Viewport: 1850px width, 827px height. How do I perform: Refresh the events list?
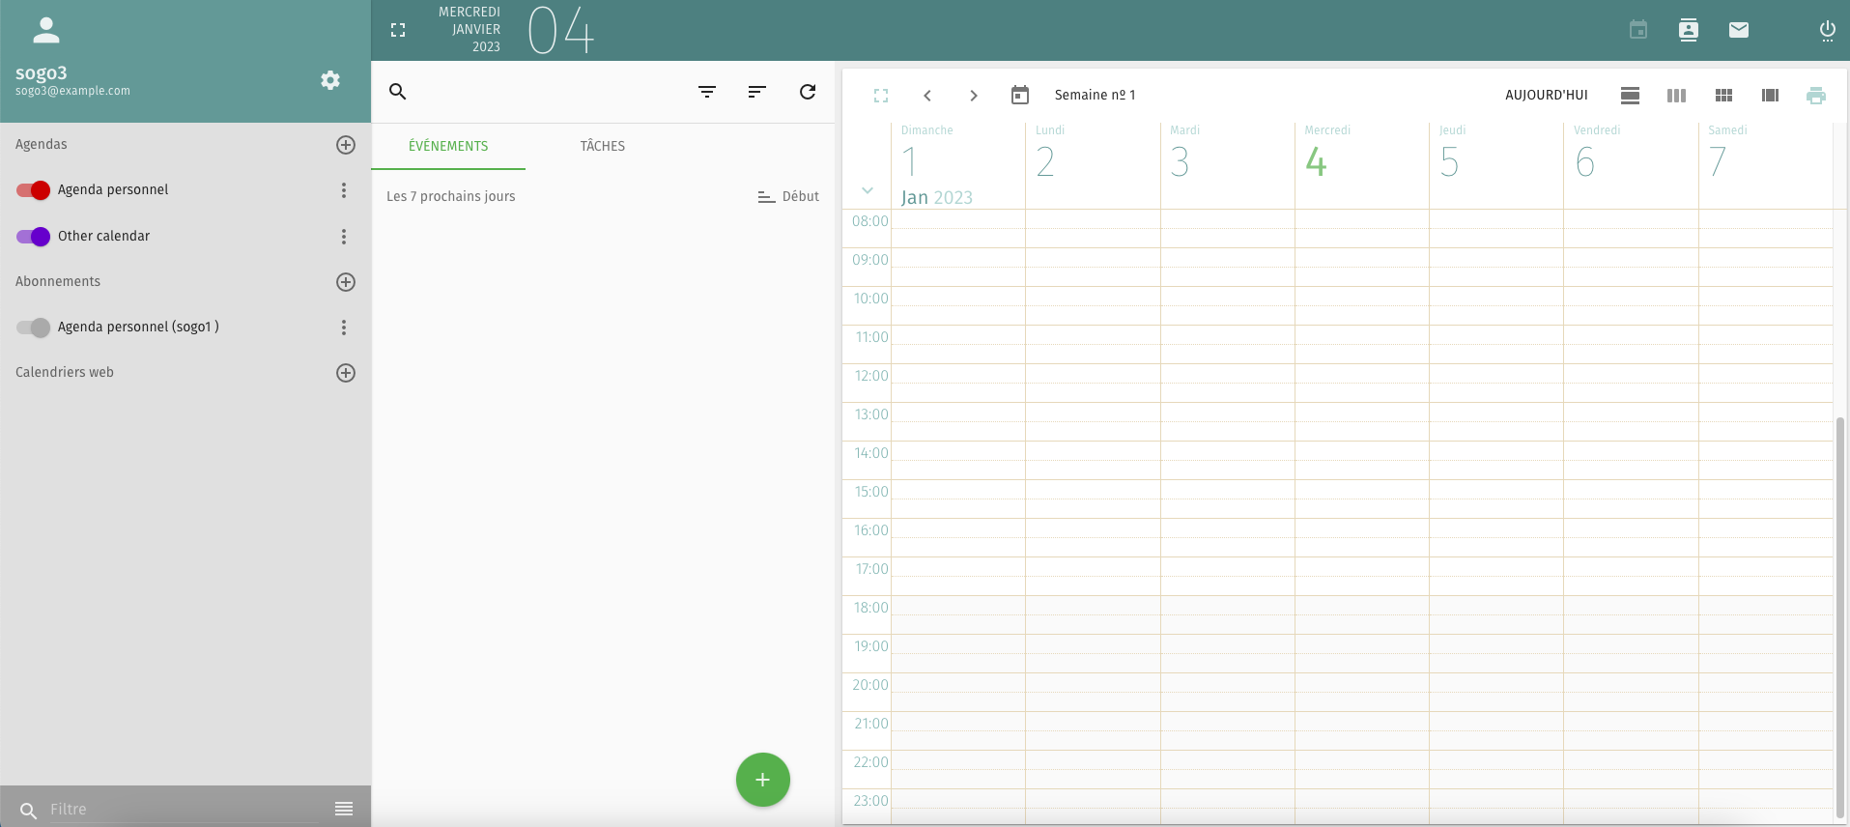[808, 92]
